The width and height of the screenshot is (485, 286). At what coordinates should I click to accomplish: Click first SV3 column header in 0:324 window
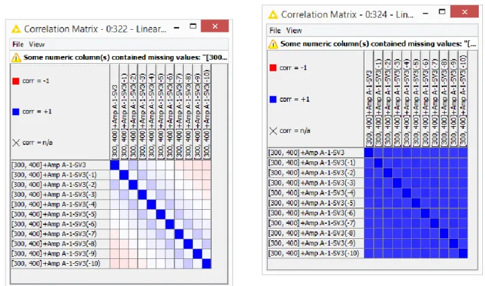click(x=369, y=99)
